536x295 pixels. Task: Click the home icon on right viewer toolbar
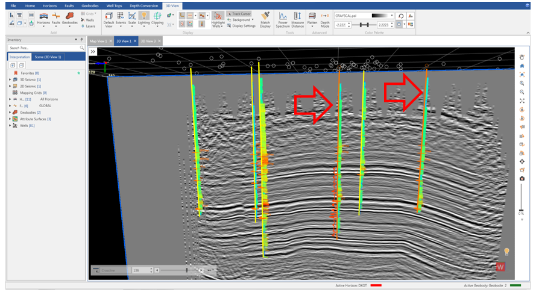pyautogui.click(x=522, y=66)
